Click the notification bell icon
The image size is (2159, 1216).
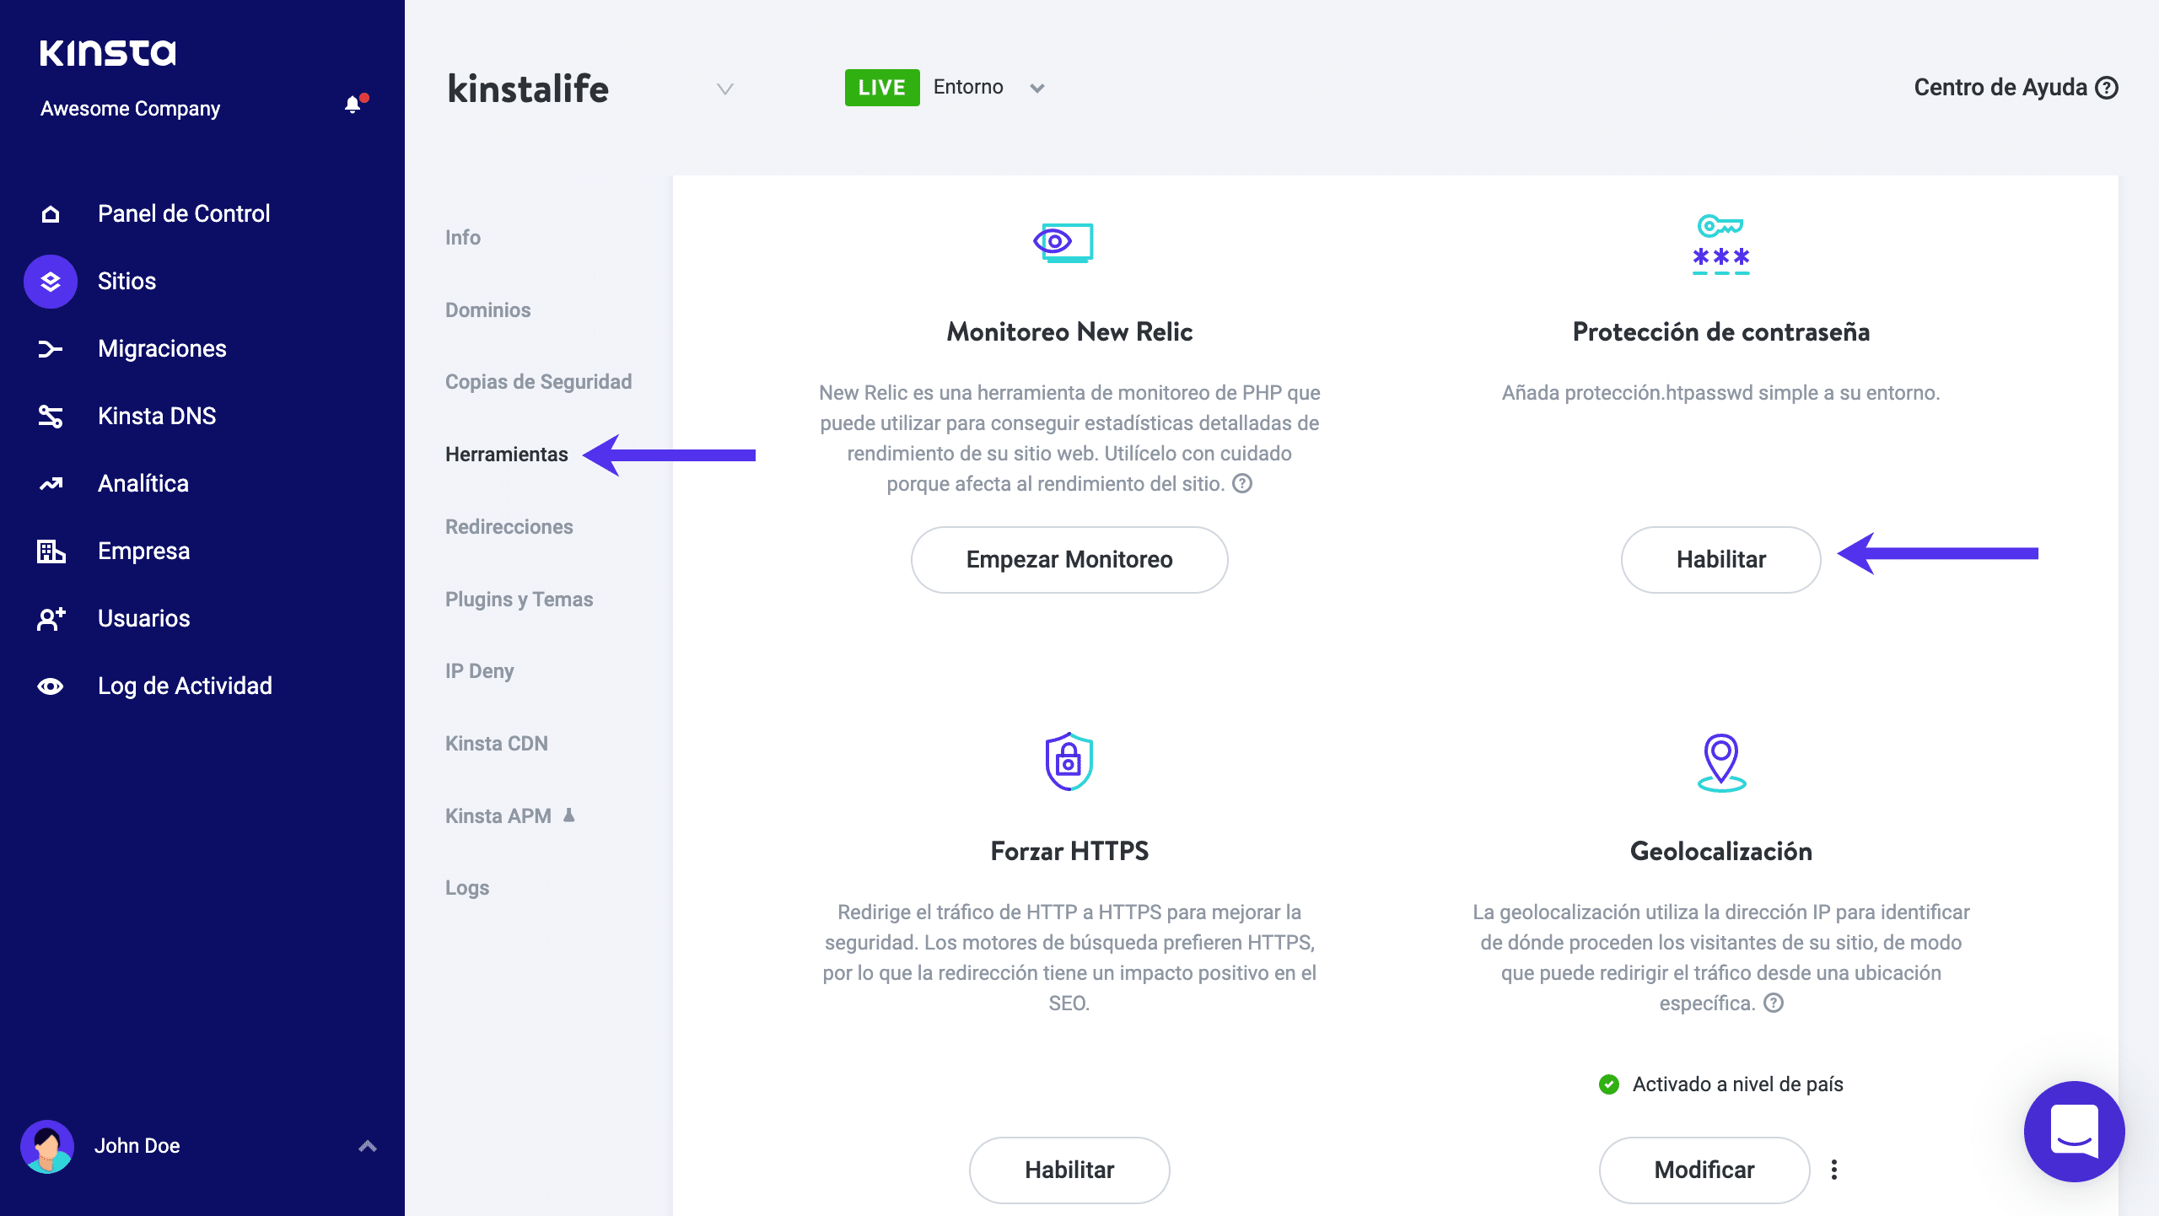[353, 105]
